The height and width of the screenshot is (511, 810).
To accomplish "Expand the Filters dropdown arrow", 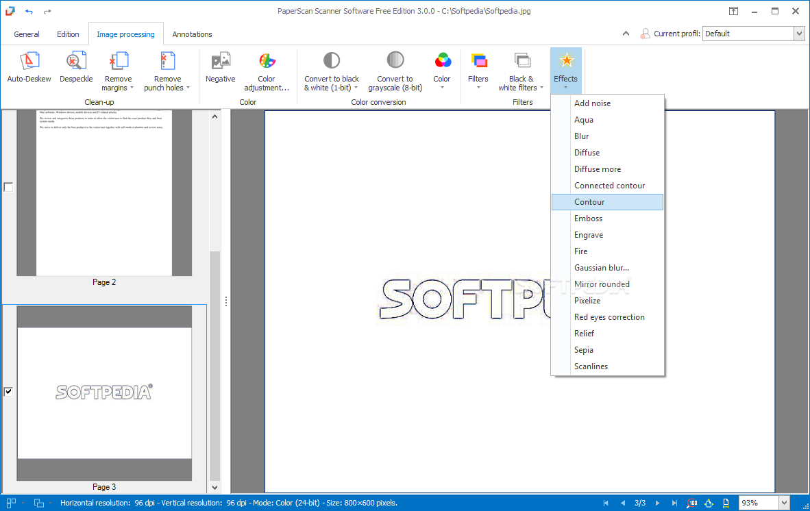I will tap(478, 88).
